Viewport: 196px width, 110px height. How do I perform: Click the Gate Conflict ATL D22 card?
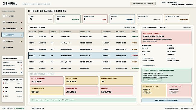82,91
